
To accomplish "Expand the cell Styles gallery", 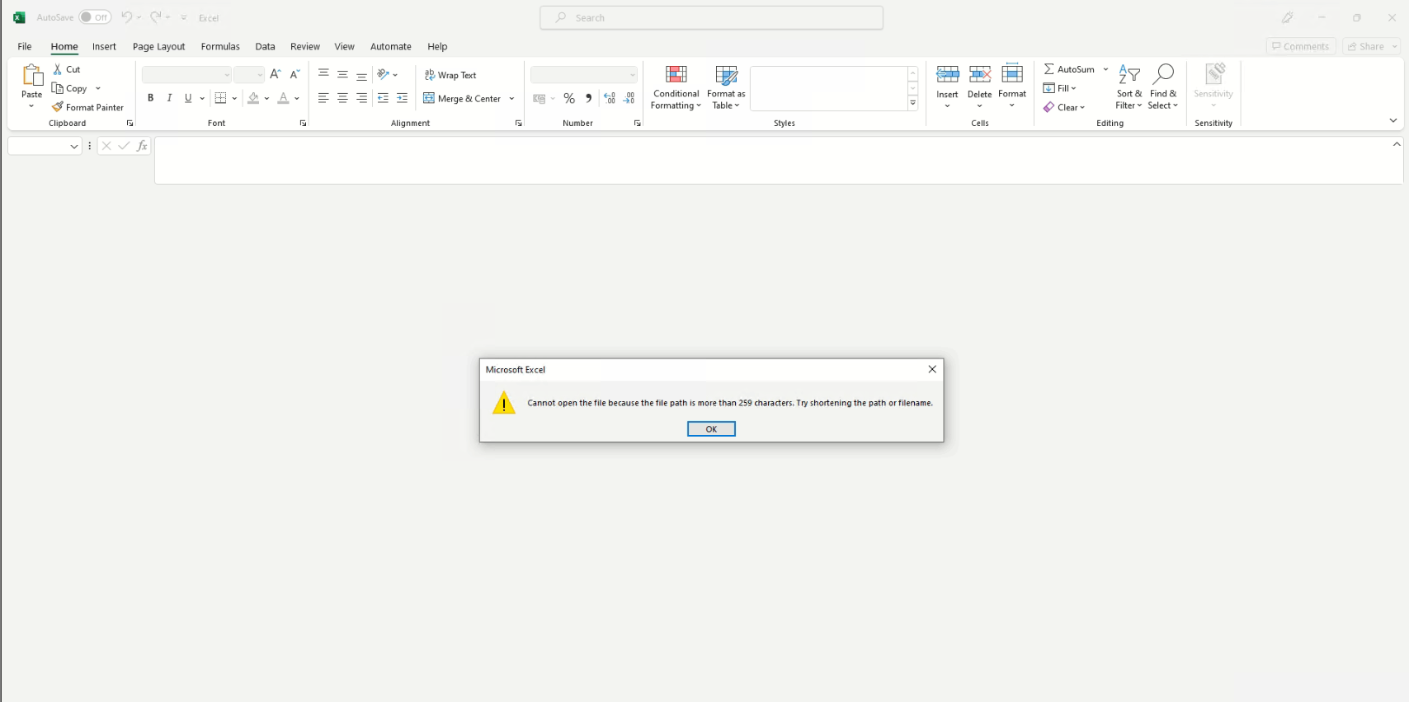I will point(912,104).
